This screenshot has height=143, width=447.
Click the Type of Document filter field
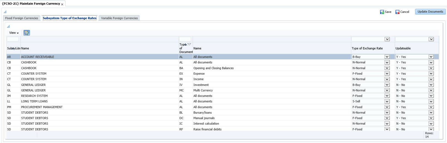[185, 39]
